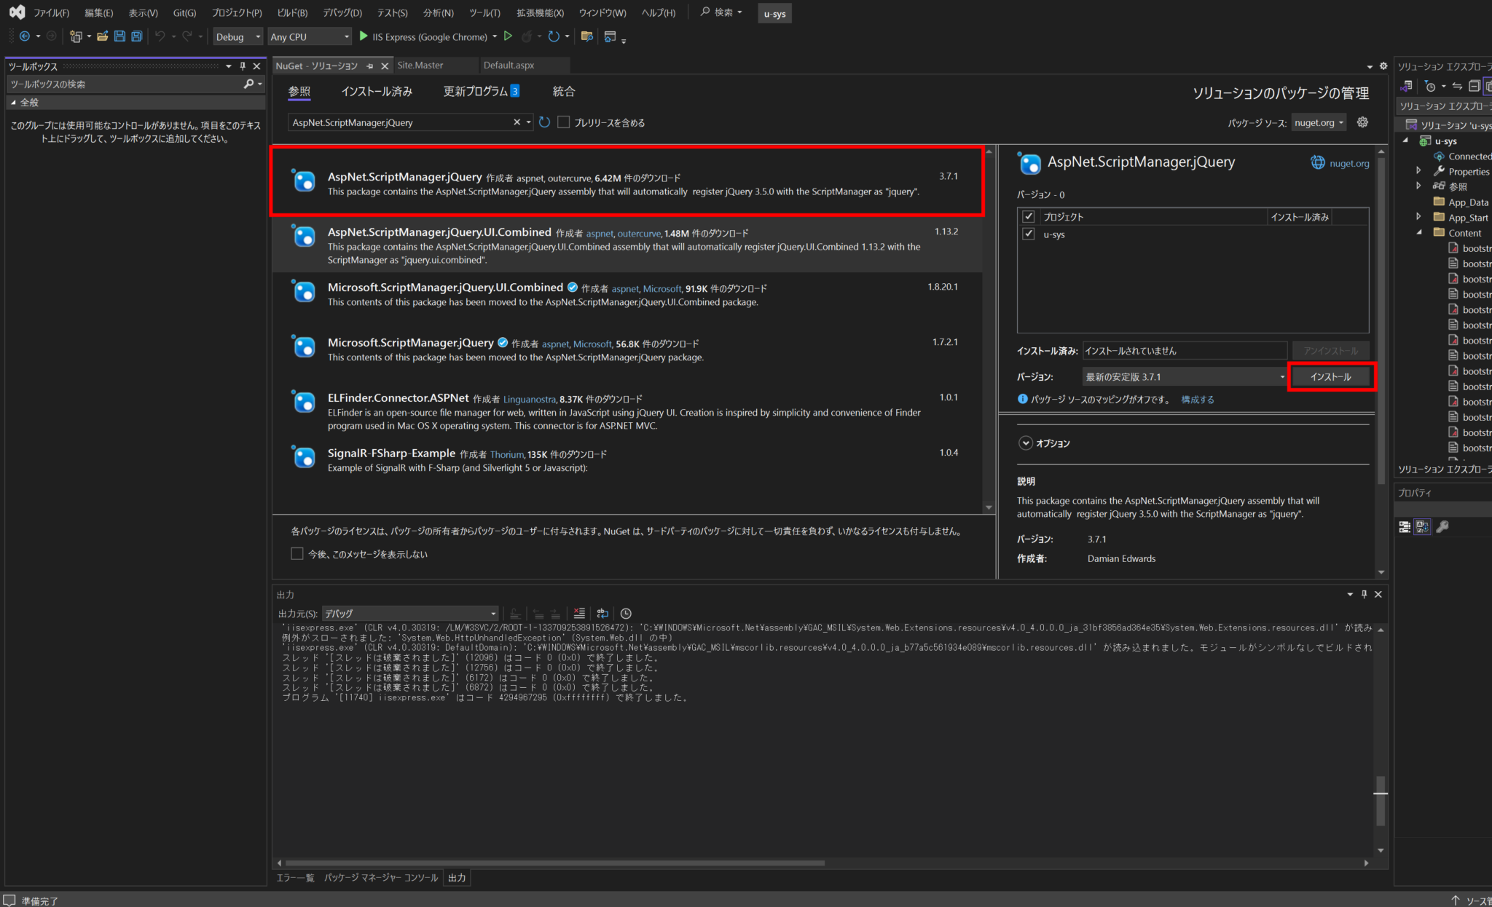Check the do-not-show-message-again checkbox
This screenshot has height=907, width=1492.
coord(297,554)
